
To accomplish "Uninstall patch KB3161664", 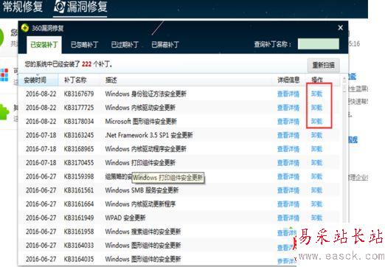I will (316, 204).
